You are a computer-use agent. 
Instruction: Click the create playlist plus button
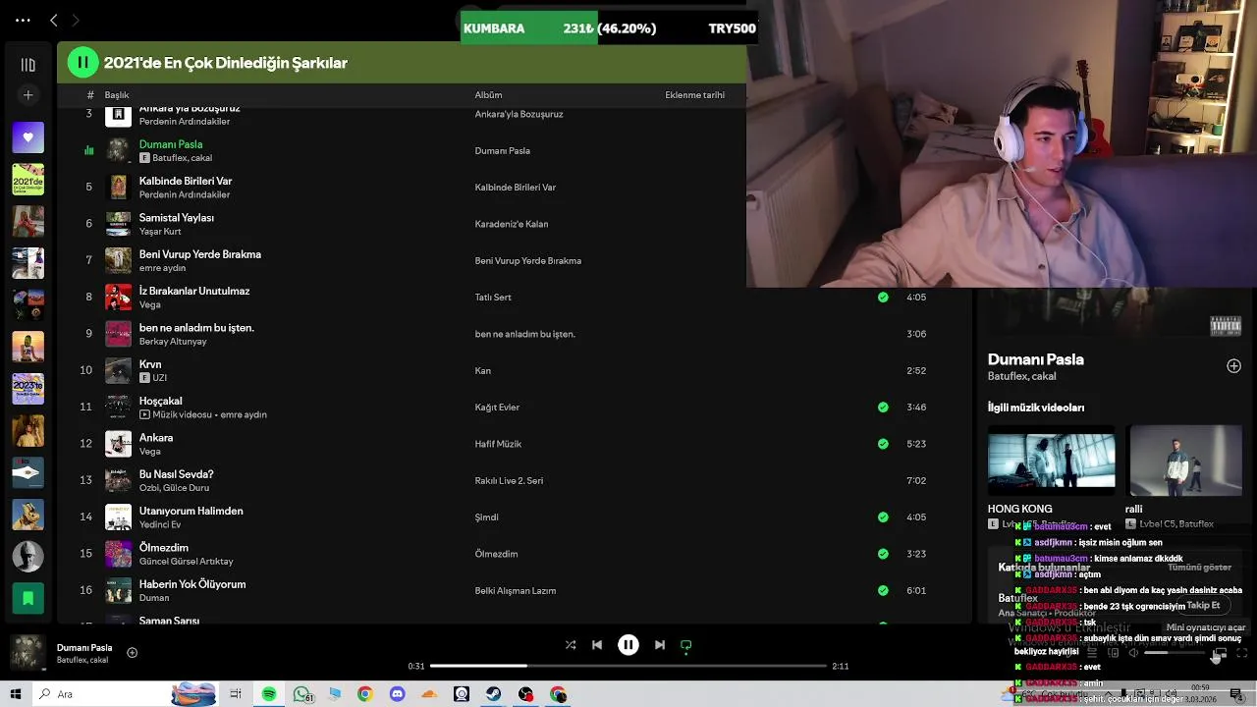[27, 95]
